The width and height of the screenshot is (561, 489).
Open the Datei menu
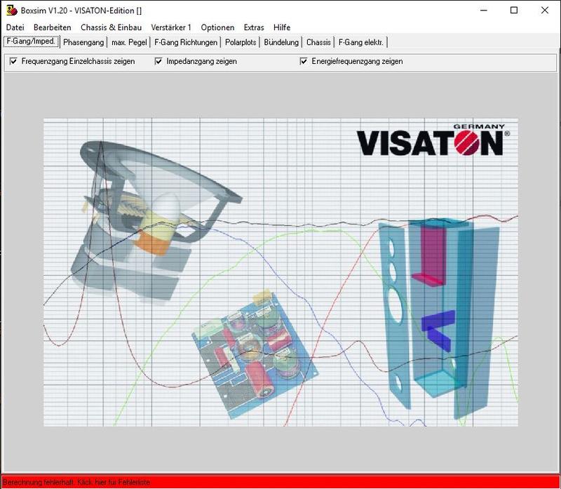pos(15,27)
